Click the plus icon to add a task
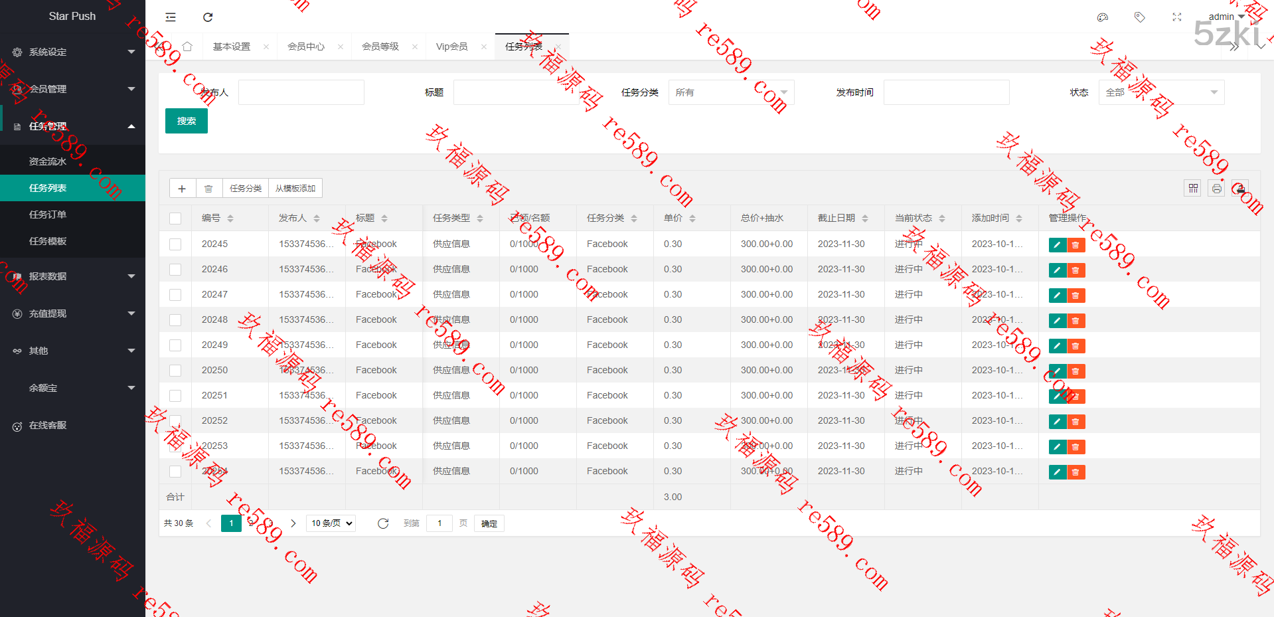This screenshot has height=617, width=1274. 182,189
